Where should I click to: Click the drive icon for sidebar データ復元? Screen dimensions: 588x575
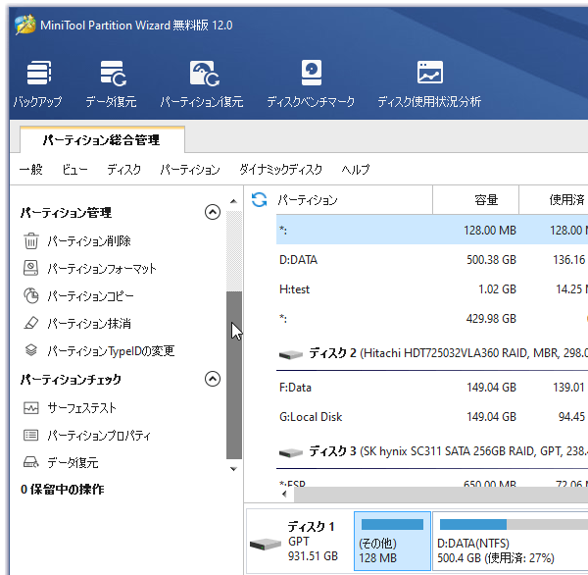coord(31,462)
